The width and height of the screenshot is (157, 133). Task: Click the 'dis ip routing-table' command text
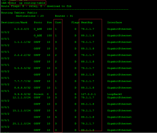point(28,3)
